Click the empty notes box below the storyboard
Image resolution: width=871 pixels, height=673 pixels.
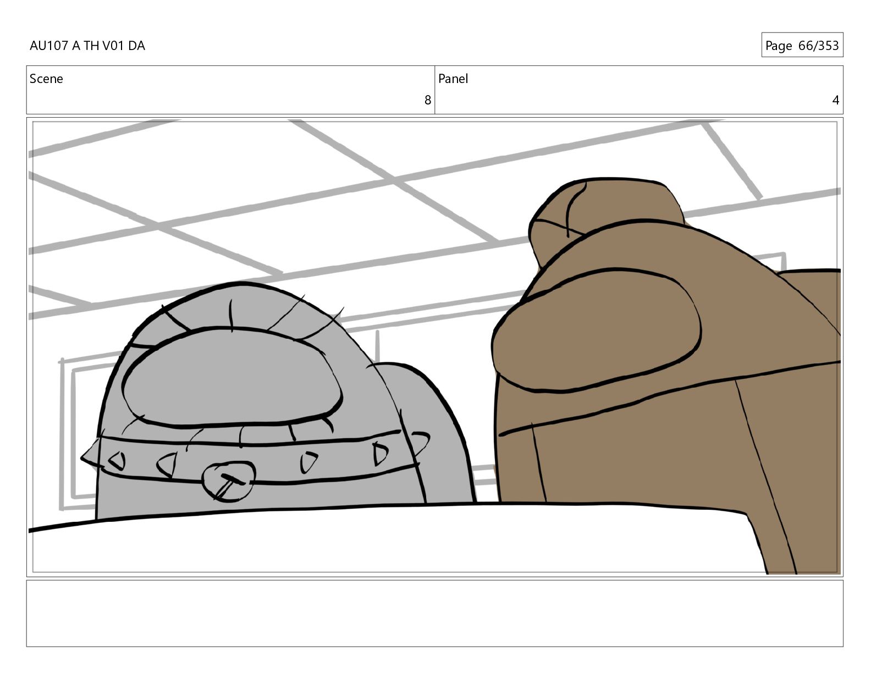(434, 613)
